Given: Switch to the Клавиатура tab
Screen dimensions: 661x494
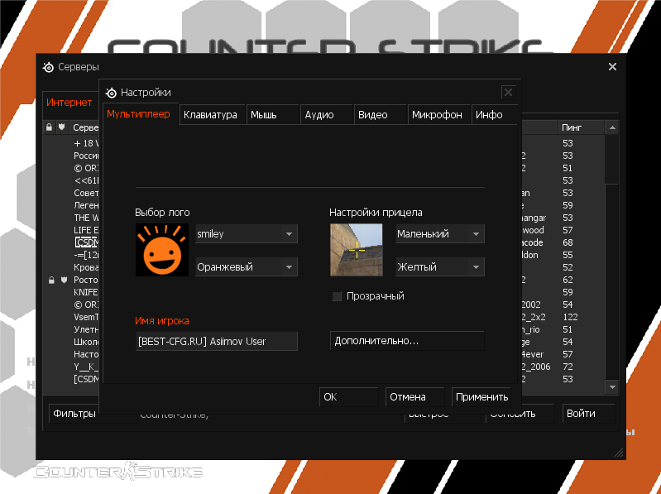Looking at the screenshot, I should point(213,115).
